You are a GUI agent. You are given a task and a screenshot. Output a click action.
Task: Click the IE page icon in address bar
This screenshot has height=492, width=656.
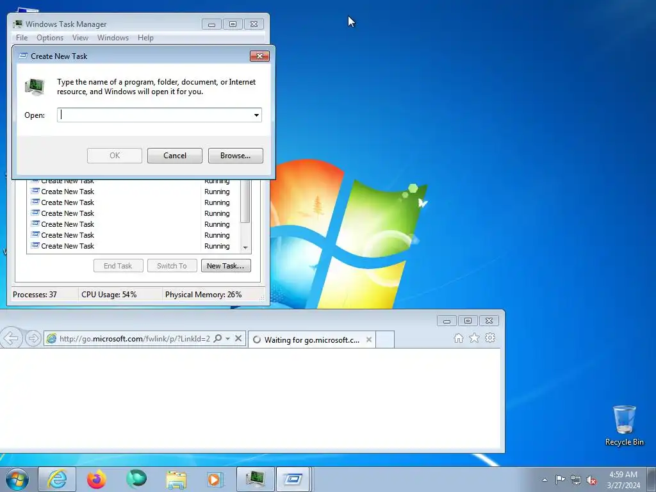click(51, 338)
